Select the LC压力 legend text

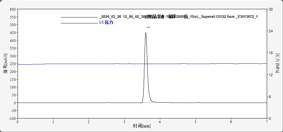[106, 23]
